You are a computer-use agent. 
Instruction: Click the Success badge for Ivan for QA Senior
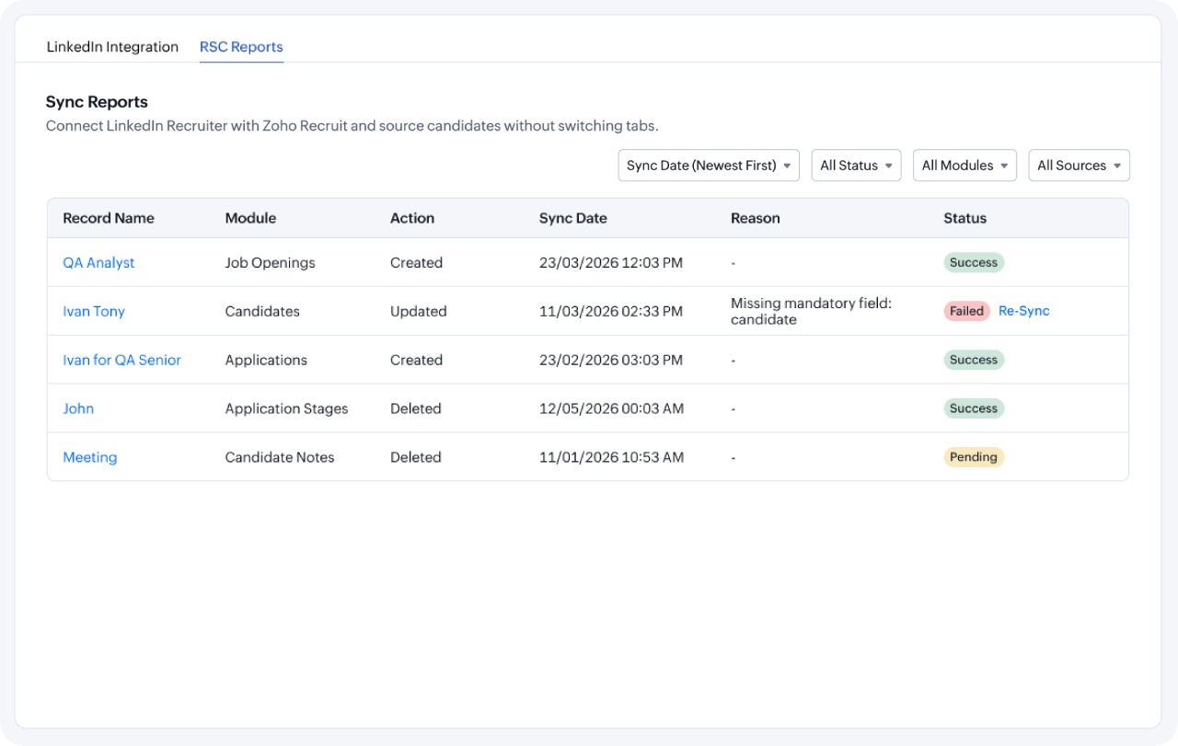click(x=974, y=360)
